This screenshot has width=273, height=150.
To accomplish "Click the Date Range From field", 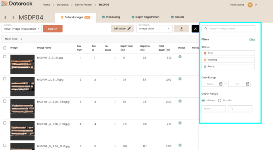I will tap(213, 84).
